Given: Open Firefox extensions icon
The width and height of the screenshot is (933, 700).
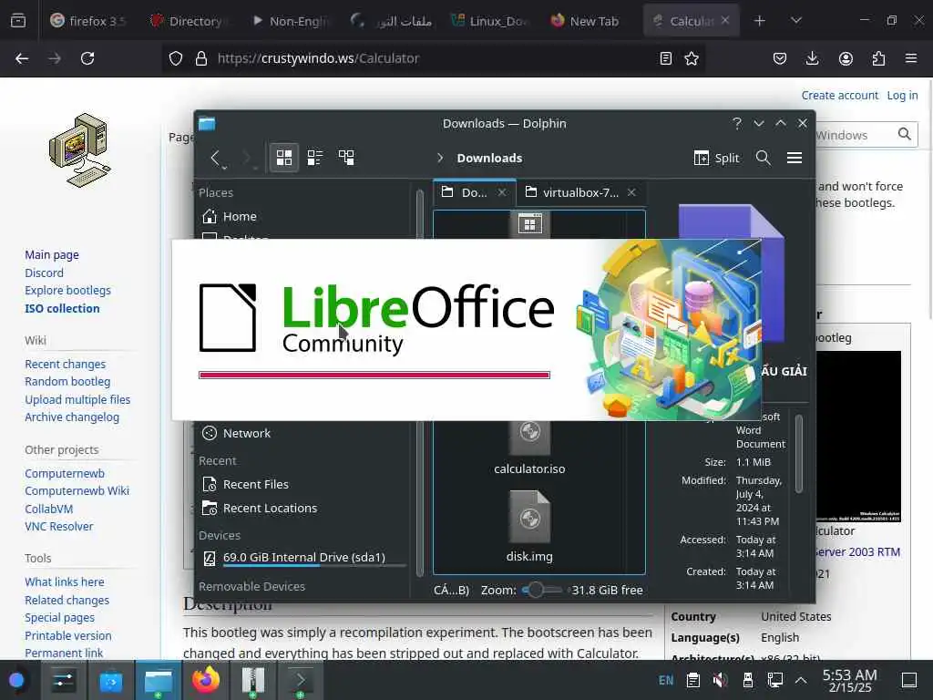Looking at the screenshot, I should (x=878, y=58).
